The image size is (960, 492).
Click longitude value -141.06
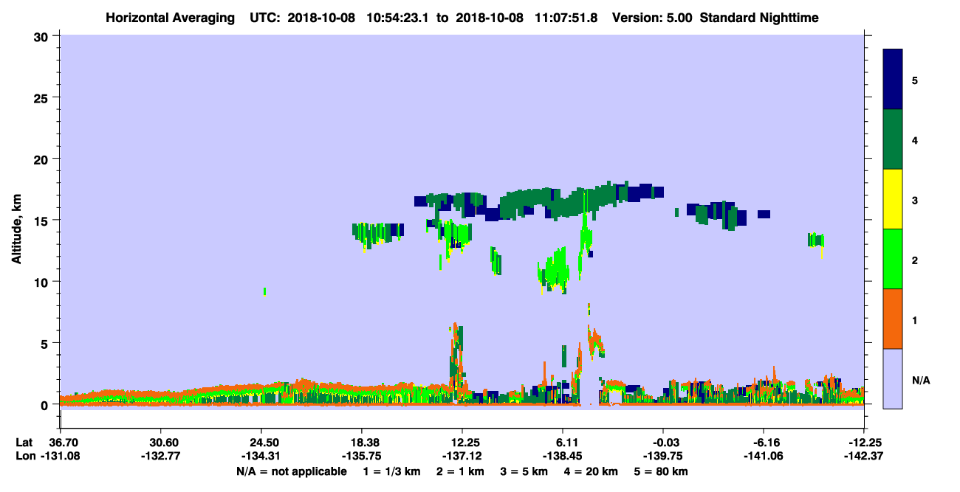pyautogui.click(x=764, y=456)
